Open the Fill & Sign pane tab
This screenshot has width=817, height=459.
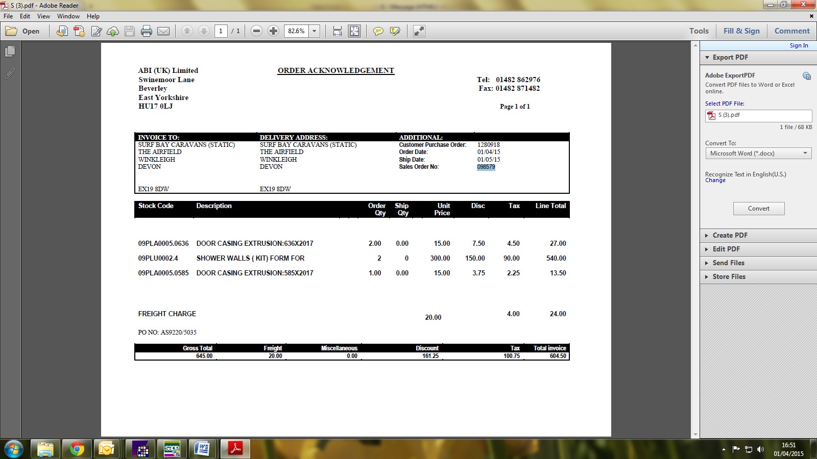[741, 31]
